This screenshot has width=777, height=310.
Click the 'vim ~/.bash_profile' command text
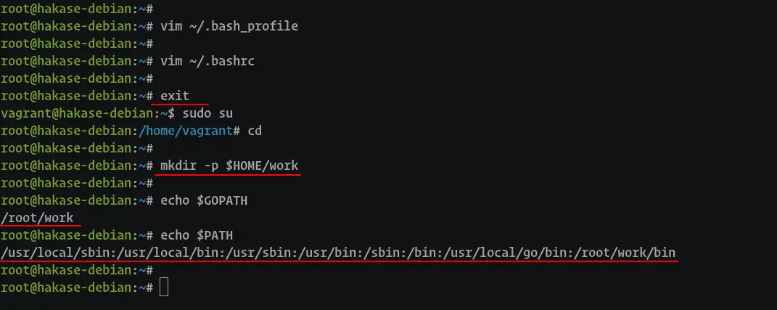click(229, 26)
